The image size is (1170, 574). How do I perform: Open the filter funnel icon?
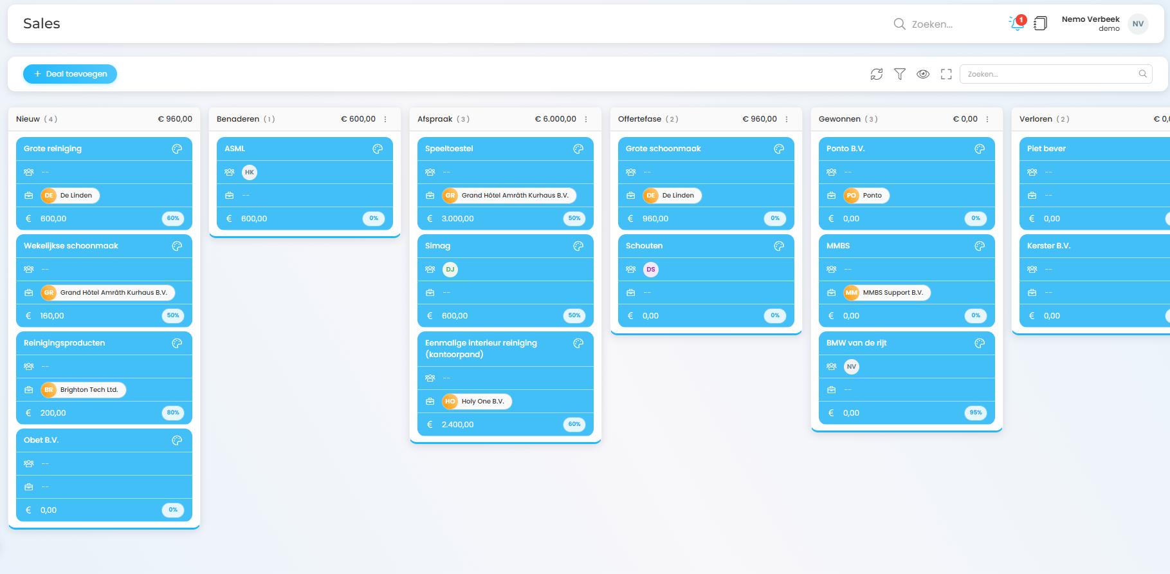[x=900, y=74]
